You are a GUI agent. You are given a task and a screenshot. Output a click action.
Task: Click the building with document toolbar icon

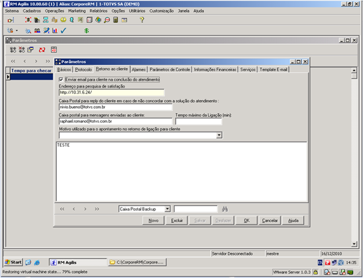37,20
